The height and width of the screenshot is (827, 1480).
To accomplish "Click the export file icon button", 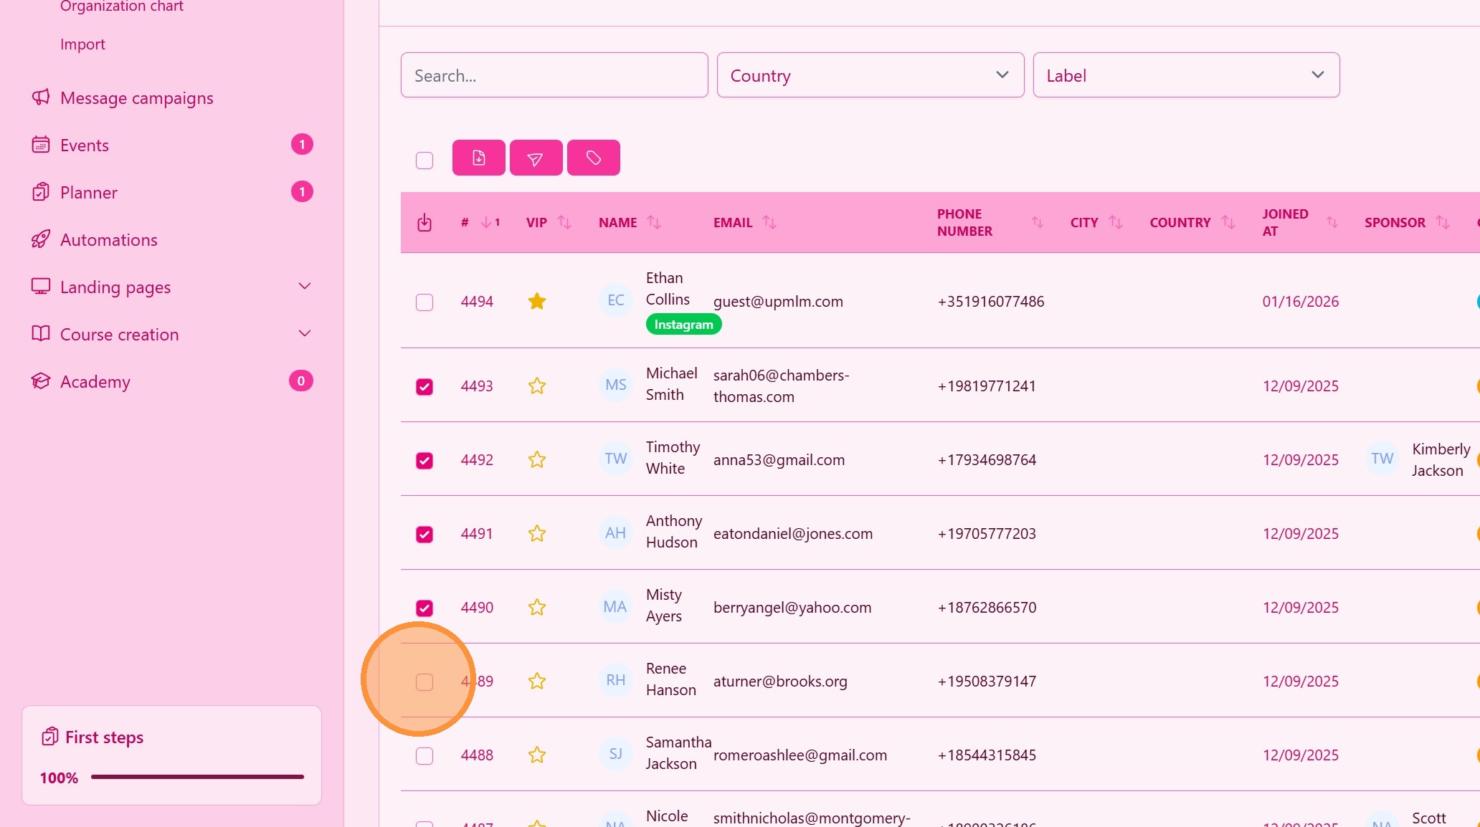I will pyautogui.click(x=478, y=158).
